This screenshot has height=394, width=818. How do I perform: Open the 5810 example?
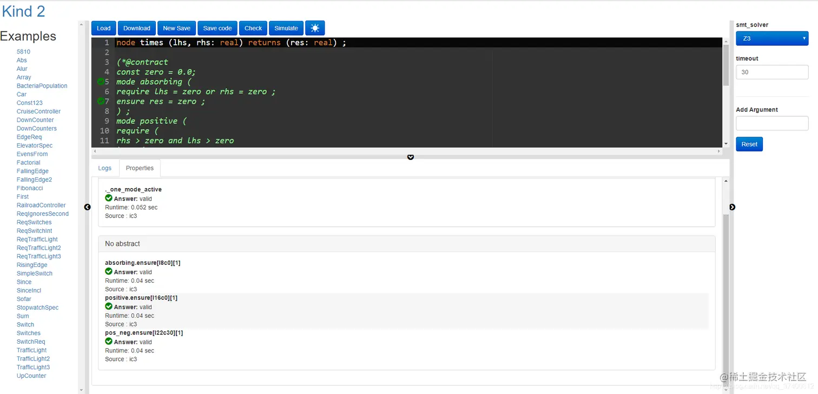23,52
